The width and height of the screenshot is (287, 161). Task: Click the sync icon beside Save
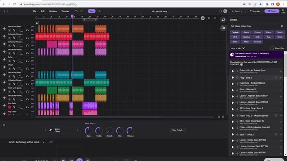[100, 11]
